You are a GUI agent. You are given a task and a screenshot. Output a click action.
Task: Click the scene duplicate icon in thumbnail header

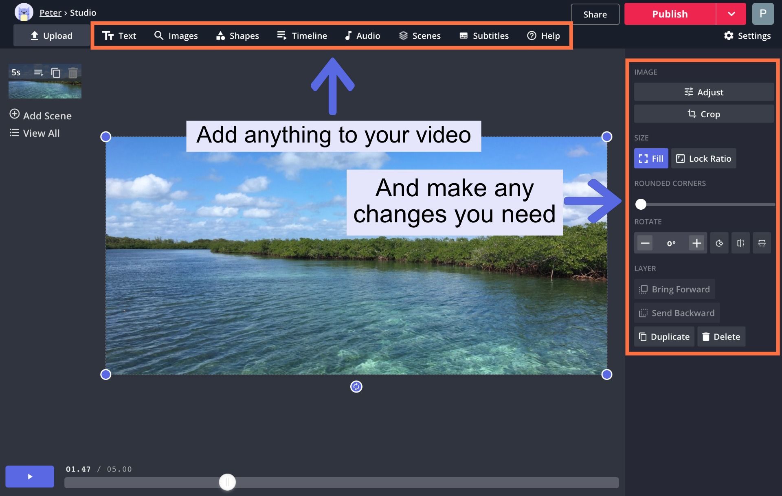click(x=56, y=73)
